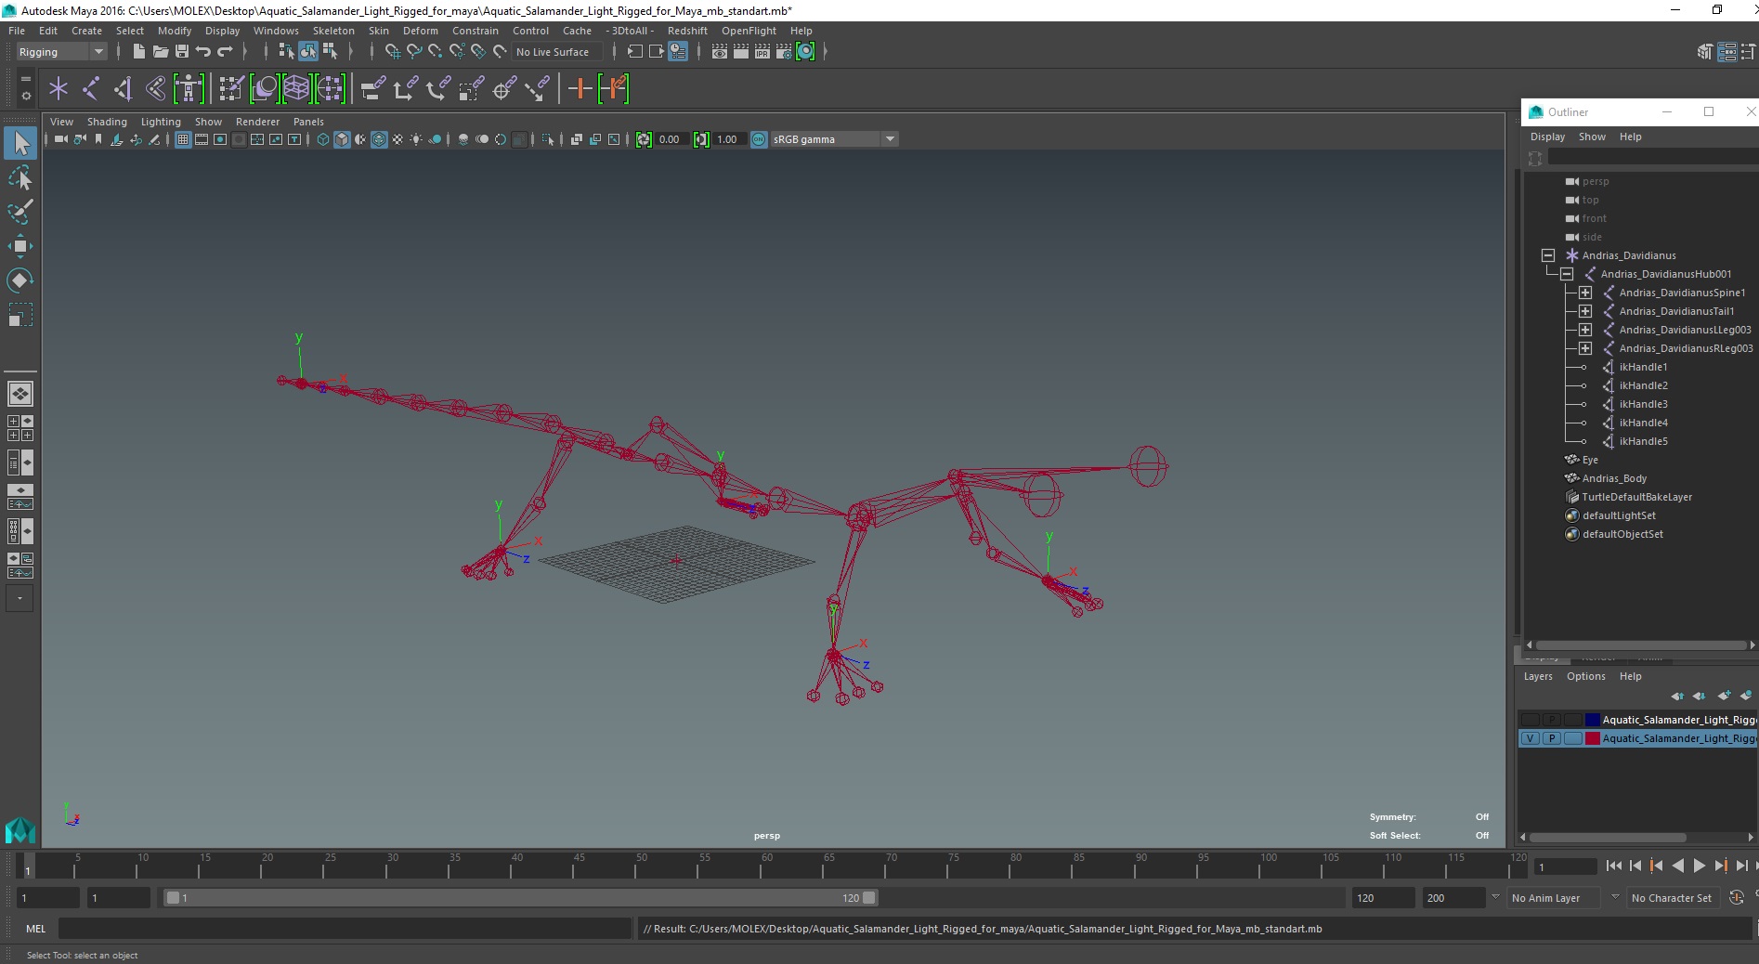Choose the Rotate tool in toolbox
The width and height of the screenshot is (1759, 964).
point(20,280)
